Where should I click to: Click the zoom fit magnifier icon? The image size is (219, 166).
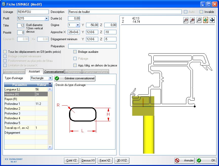click(x=199, y=20)
